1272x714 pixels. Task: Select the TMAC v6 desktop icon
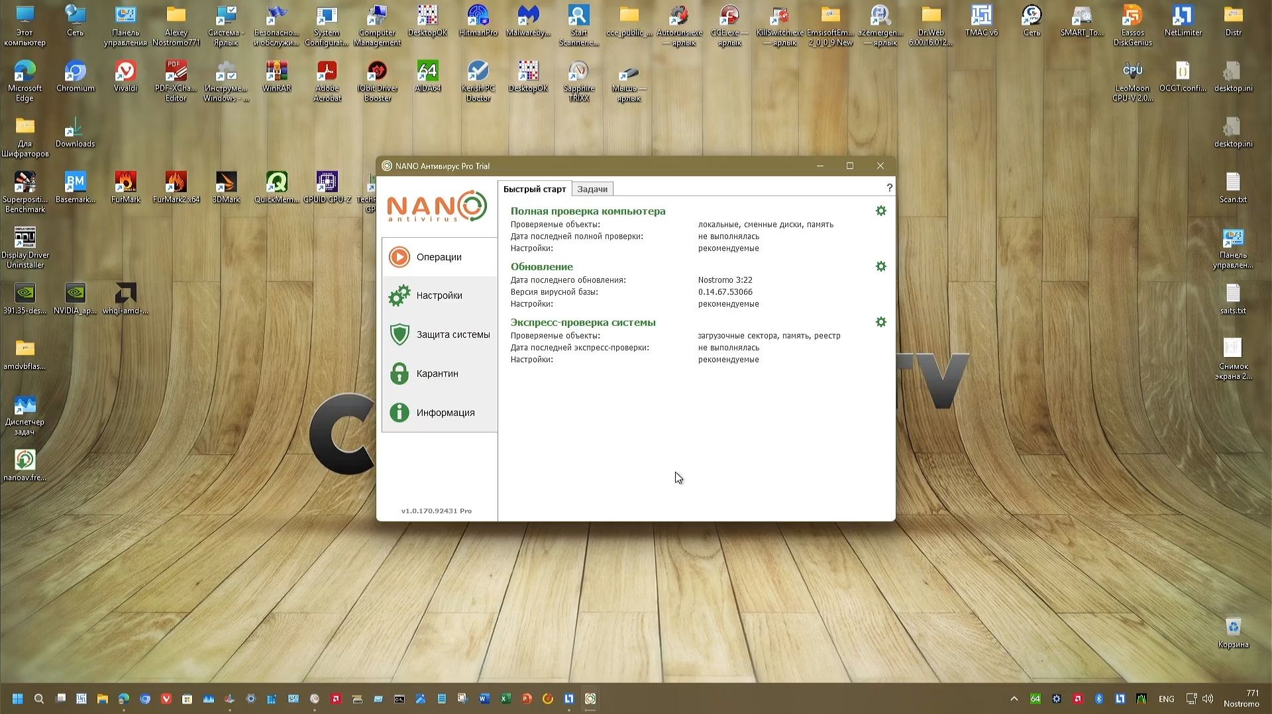(x=981, y=21)
